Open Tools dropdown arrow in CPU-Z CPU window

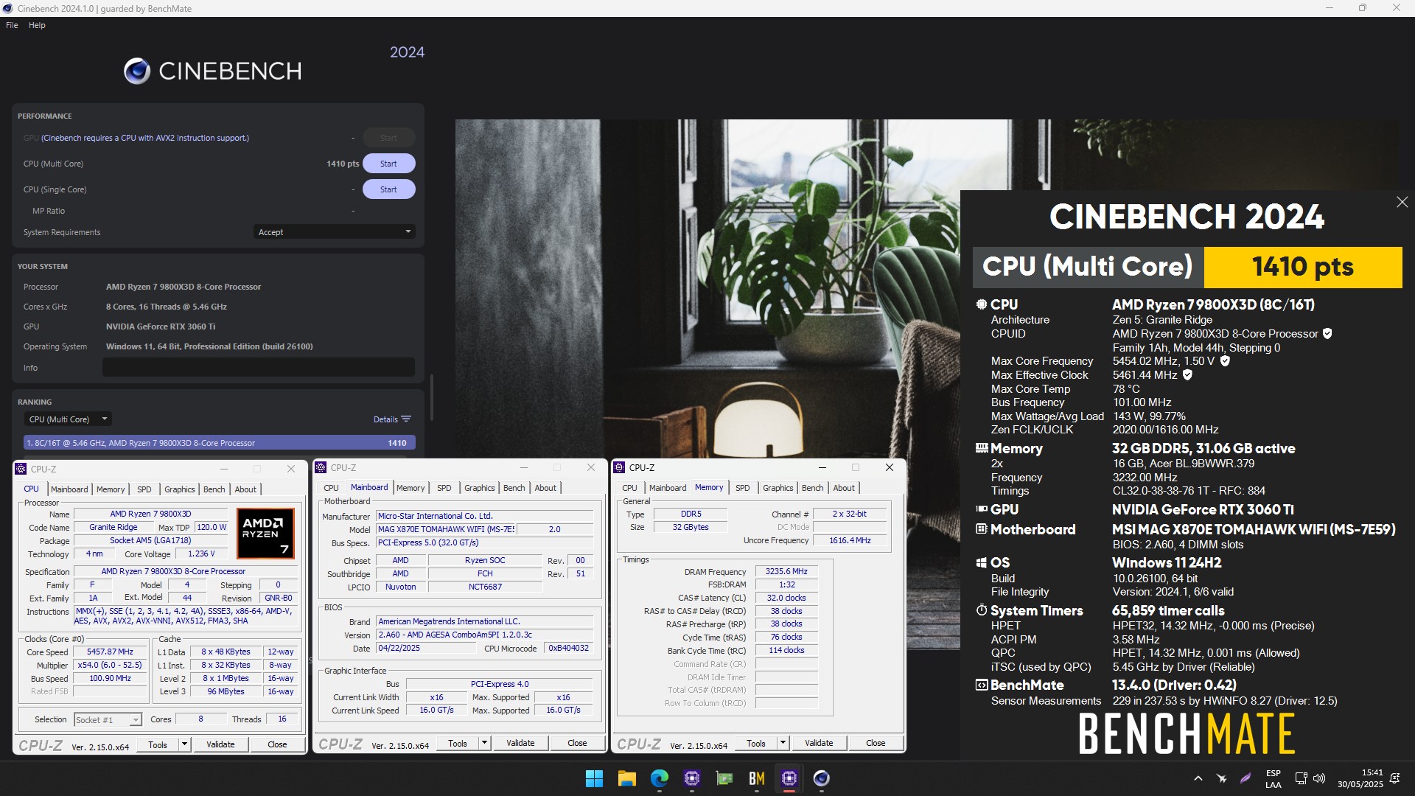pos(185,744)
